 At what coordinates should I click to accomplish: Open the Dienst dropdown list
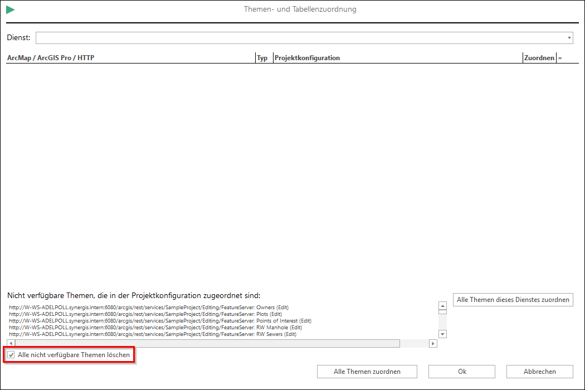(569, 38)
